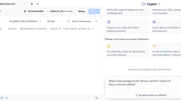
Task: Click into the Copilot question input box
Action: (143, 87)
